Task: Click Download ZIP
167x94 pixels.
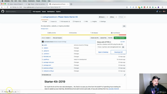Action: click(118, 52)
